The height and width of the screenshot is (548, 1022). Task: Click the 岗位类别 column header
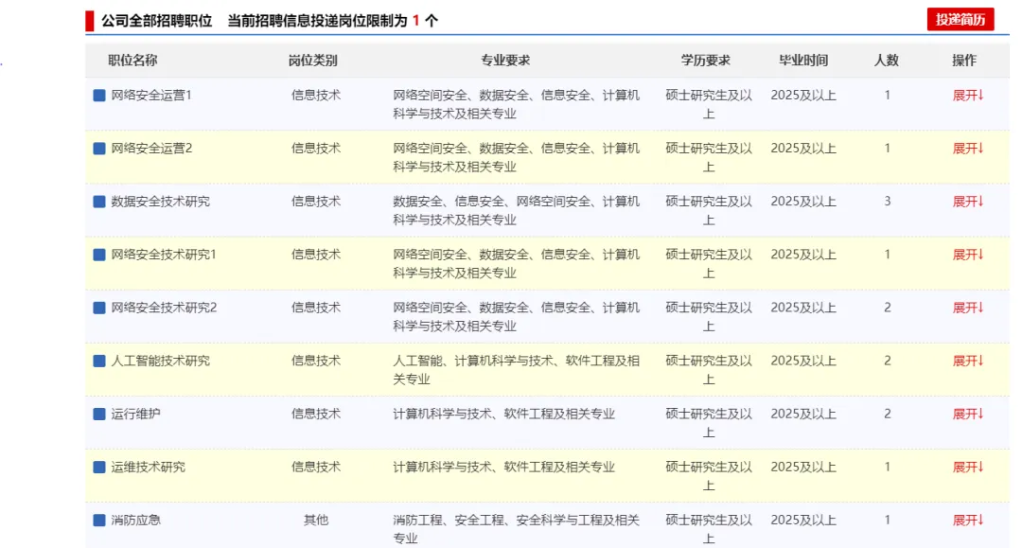pyautogui.click(x=313, y=61)
